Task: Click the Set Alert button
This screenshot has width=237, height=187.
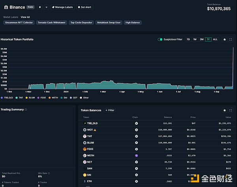Action: (86, 7)
